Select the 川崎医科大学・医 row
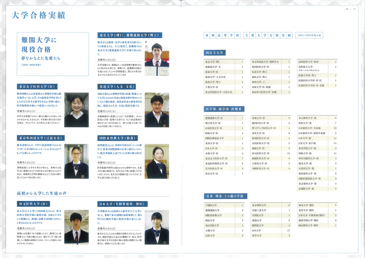Viewport: 365px width, 258px height. coord(271,169)
